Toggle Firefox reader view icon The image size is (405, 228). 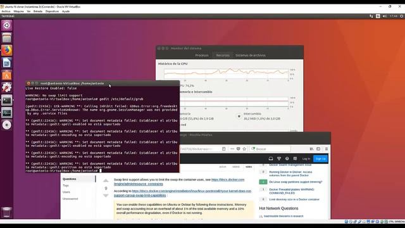(223, 149)
